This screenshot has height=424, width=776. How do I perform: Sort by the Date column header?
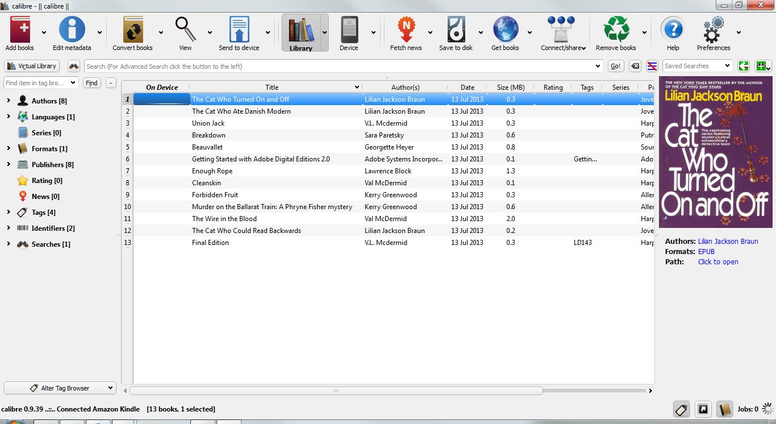click(x=468, y=87)
